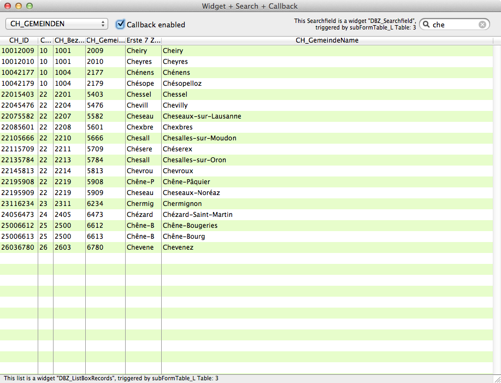
Task: Click the CH_Gemei... column header
Action: 105,40
